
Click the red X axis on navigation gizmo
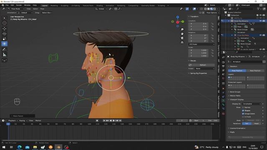(178, 22)
